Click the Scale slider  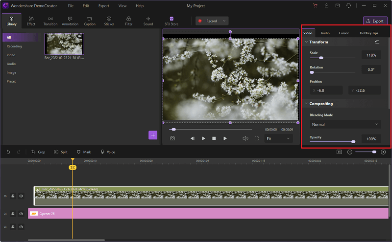coord(332,58)
